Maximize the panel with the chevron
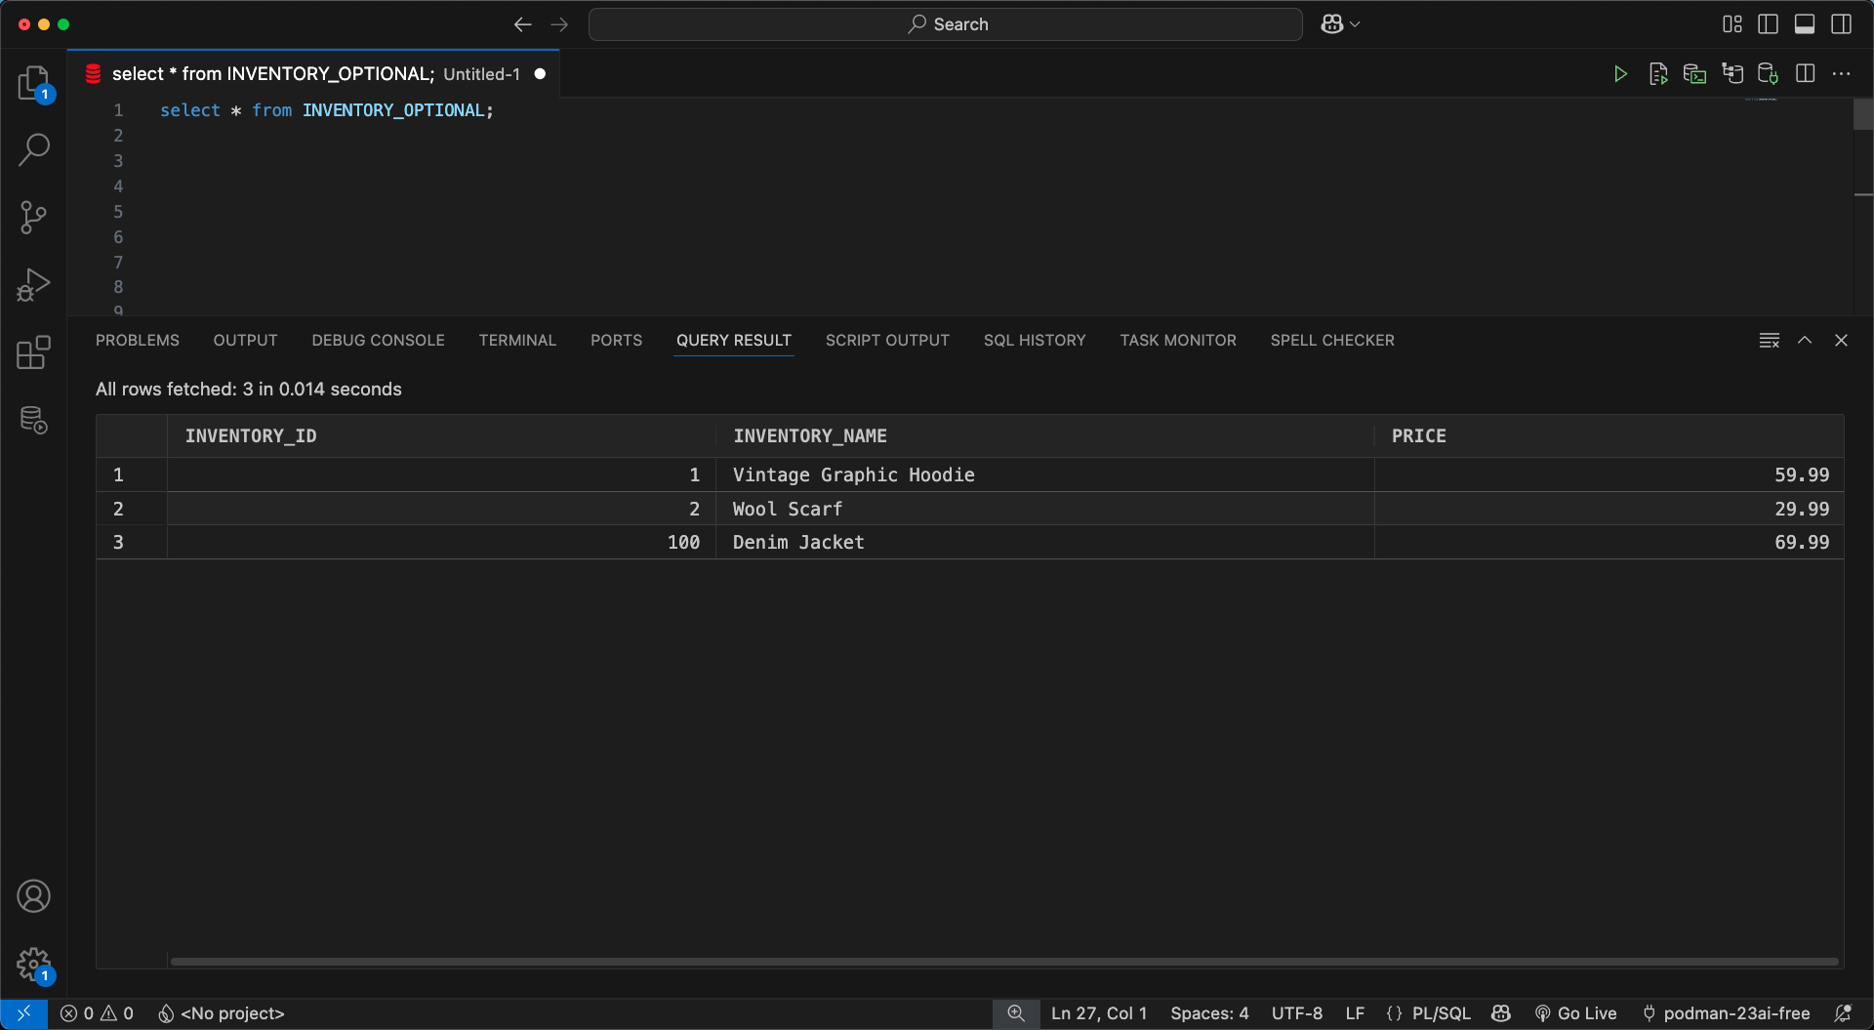Image resolution: width=1874 pixels, height=1030 pixels. click(1805, 341)
